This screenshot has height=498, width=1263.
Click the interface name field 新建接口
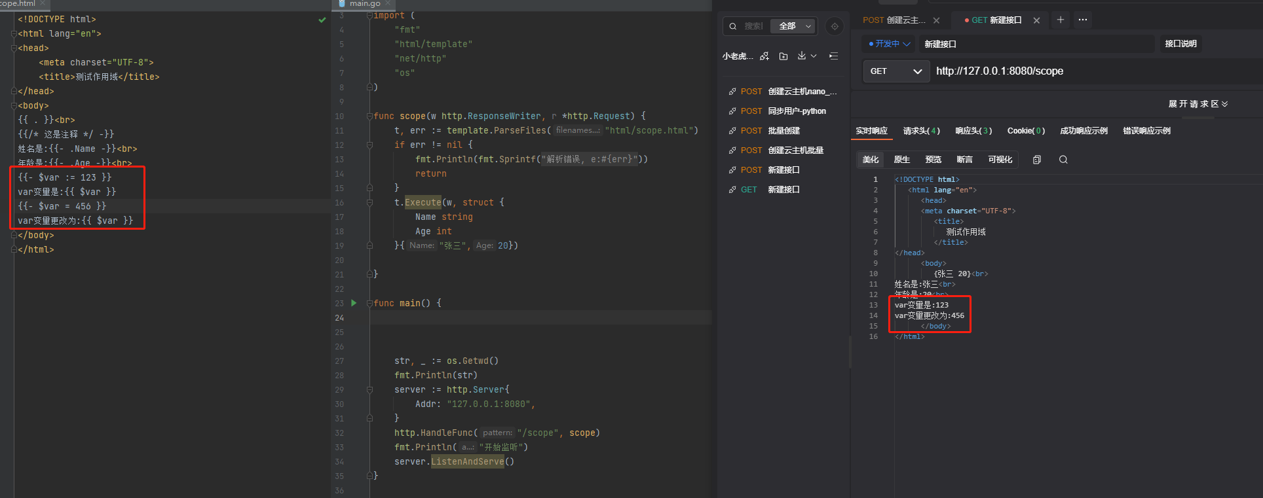click(x=1037, y=44)
